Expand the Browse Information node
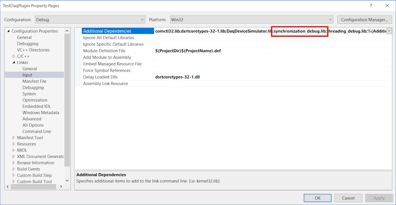The width and height of the screenshot is (396, 205). pos(14,163)
